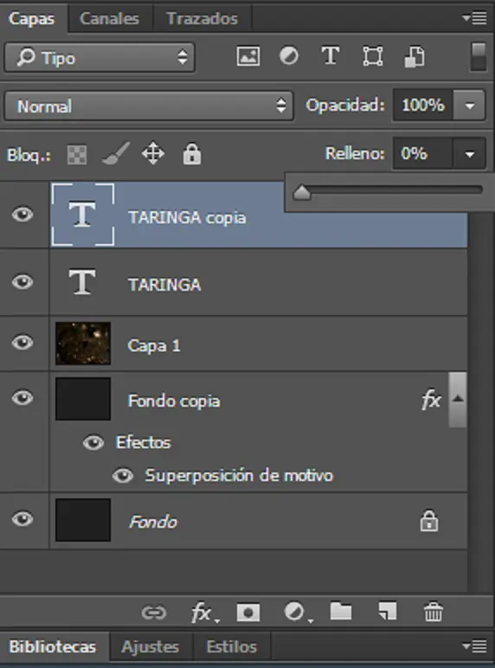Image resolution: width=495 pixels, height=668 pixels.
Task: Switch to the Capas tab
Action: pyautogui.click(x=32, y=18)
